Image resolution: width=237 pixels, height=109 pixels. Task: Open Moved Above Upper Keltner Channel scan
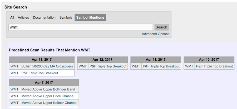point(49,103)
